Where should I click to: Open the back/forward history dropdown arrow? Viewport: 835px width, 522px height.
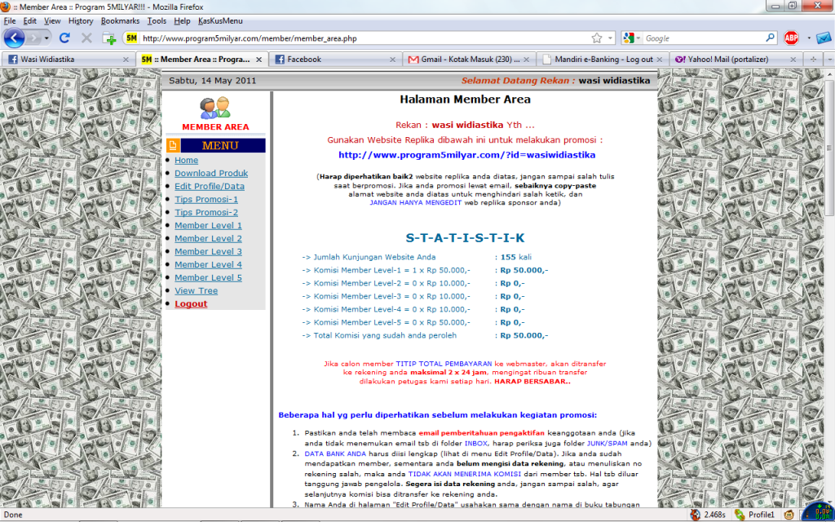click(x=46, y=38)
